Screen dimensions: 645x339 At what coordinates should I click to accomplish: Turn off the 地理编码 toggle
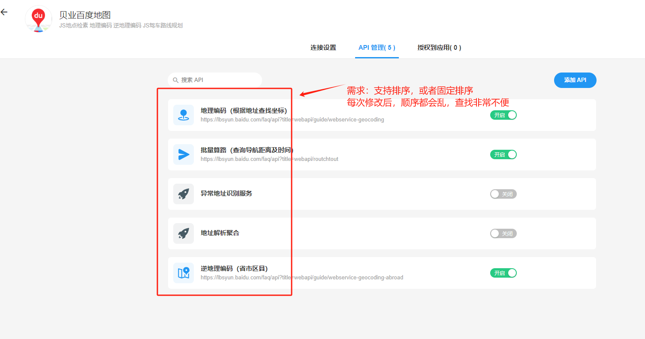coord(503,115)
